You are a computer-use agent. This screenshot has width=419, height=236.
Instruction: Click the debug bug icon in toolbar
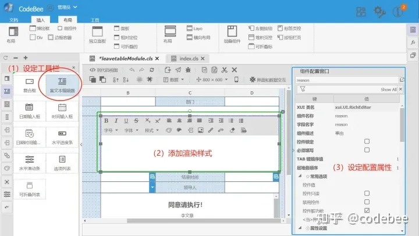coord(188,70)
